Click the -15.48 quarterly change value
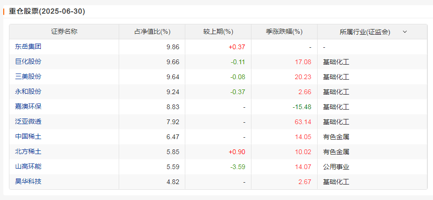Viewport: 433px width, 200px height. (x=302, y=107)
